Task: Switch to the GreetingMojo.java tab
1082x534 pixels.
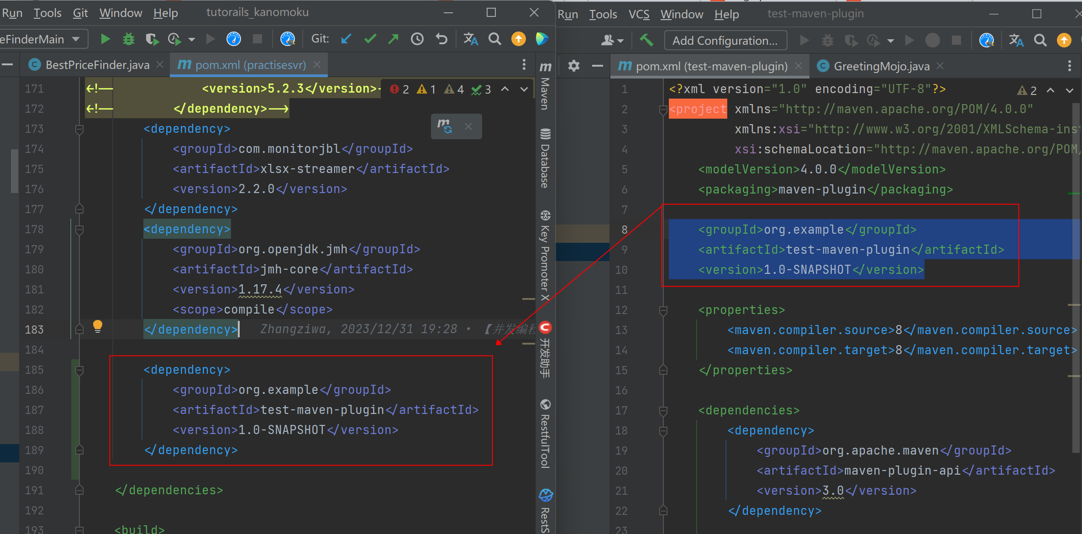Action: 881,66
